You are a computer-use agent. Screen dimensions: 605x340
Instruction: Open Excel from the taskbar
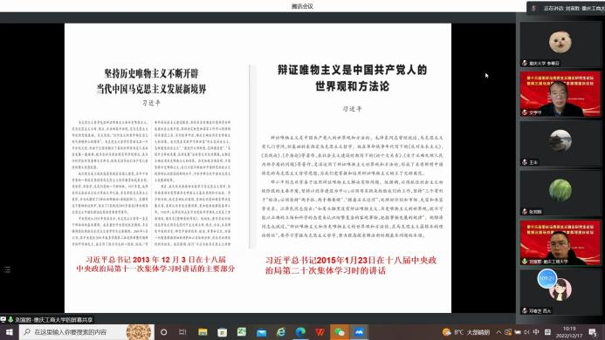242,332
